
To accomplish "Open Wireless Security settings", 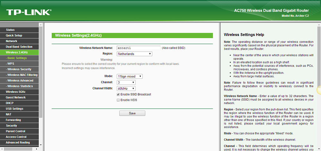I will pos(19,69).
